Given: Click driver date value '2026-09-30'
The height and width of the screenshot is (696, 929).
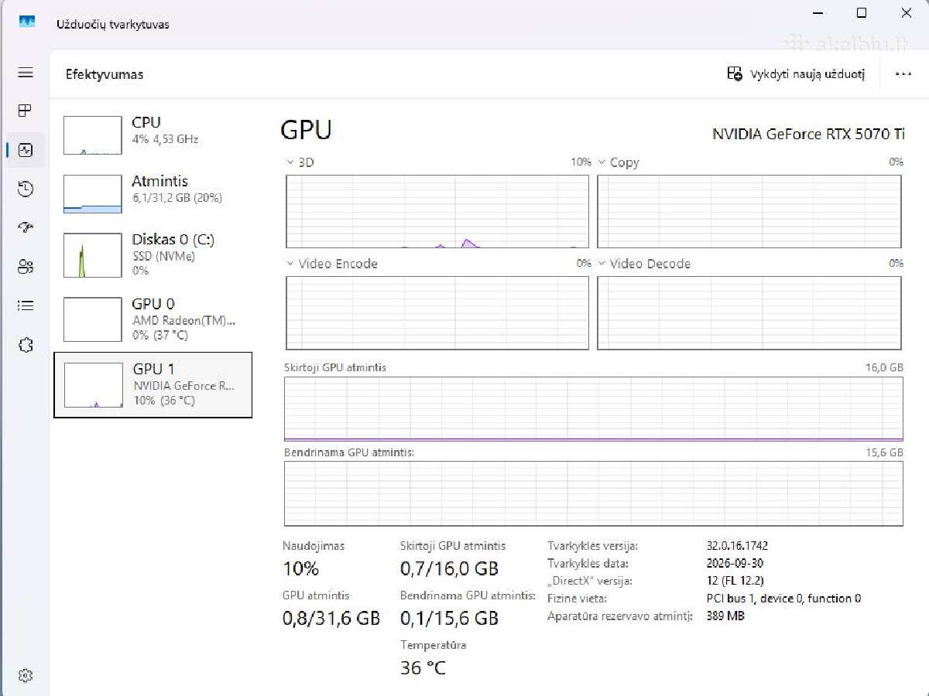Looking at the screenshot, I should tap(735, 563).
